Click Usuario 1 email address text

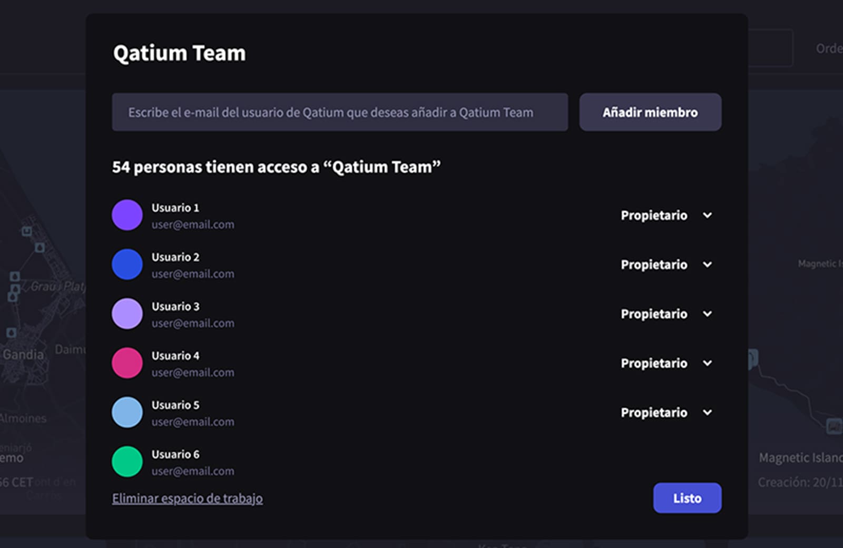tap(193, 224)
